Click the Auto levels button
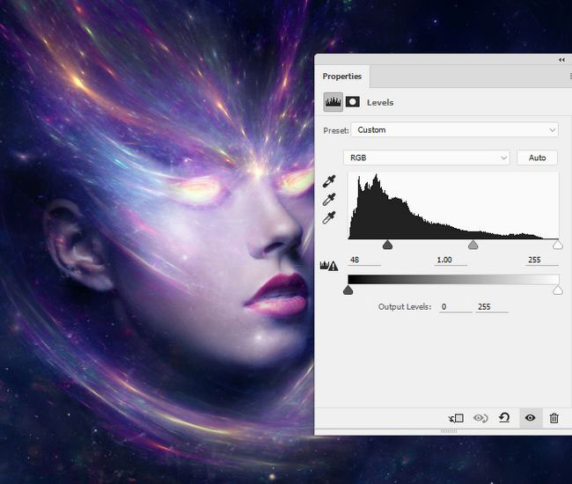The image size is (572, 484). click(537, 158)
